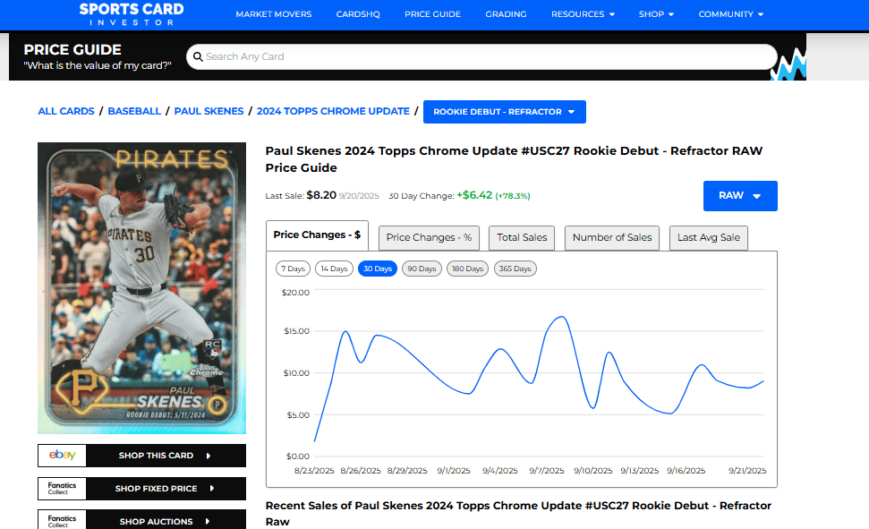Switch to Price Changes - % tab

(429, 237)
